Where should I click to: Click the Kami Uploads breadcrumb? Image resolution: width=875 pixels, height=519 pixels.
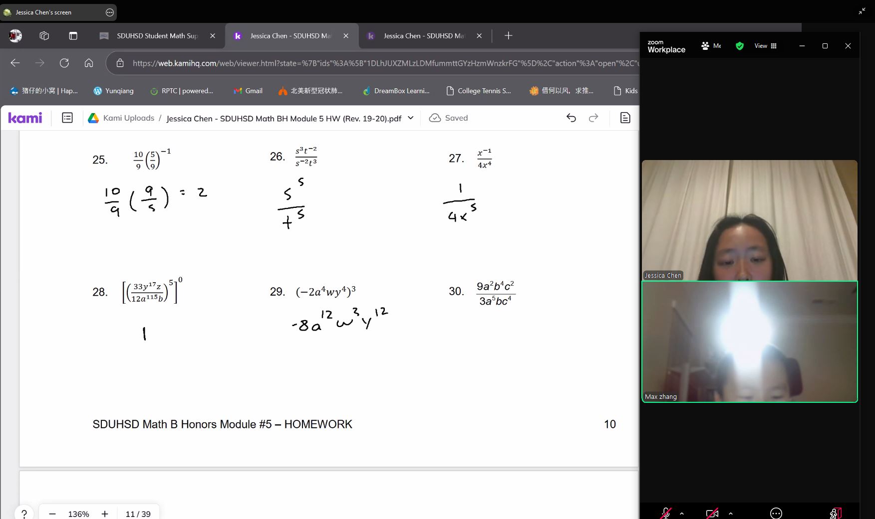pos(129,118)
